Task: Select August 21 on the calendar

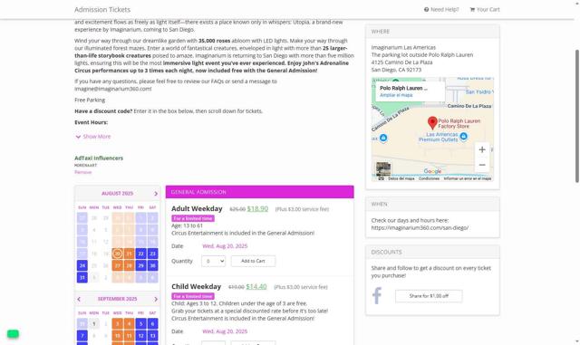Action: click(129, 254)
